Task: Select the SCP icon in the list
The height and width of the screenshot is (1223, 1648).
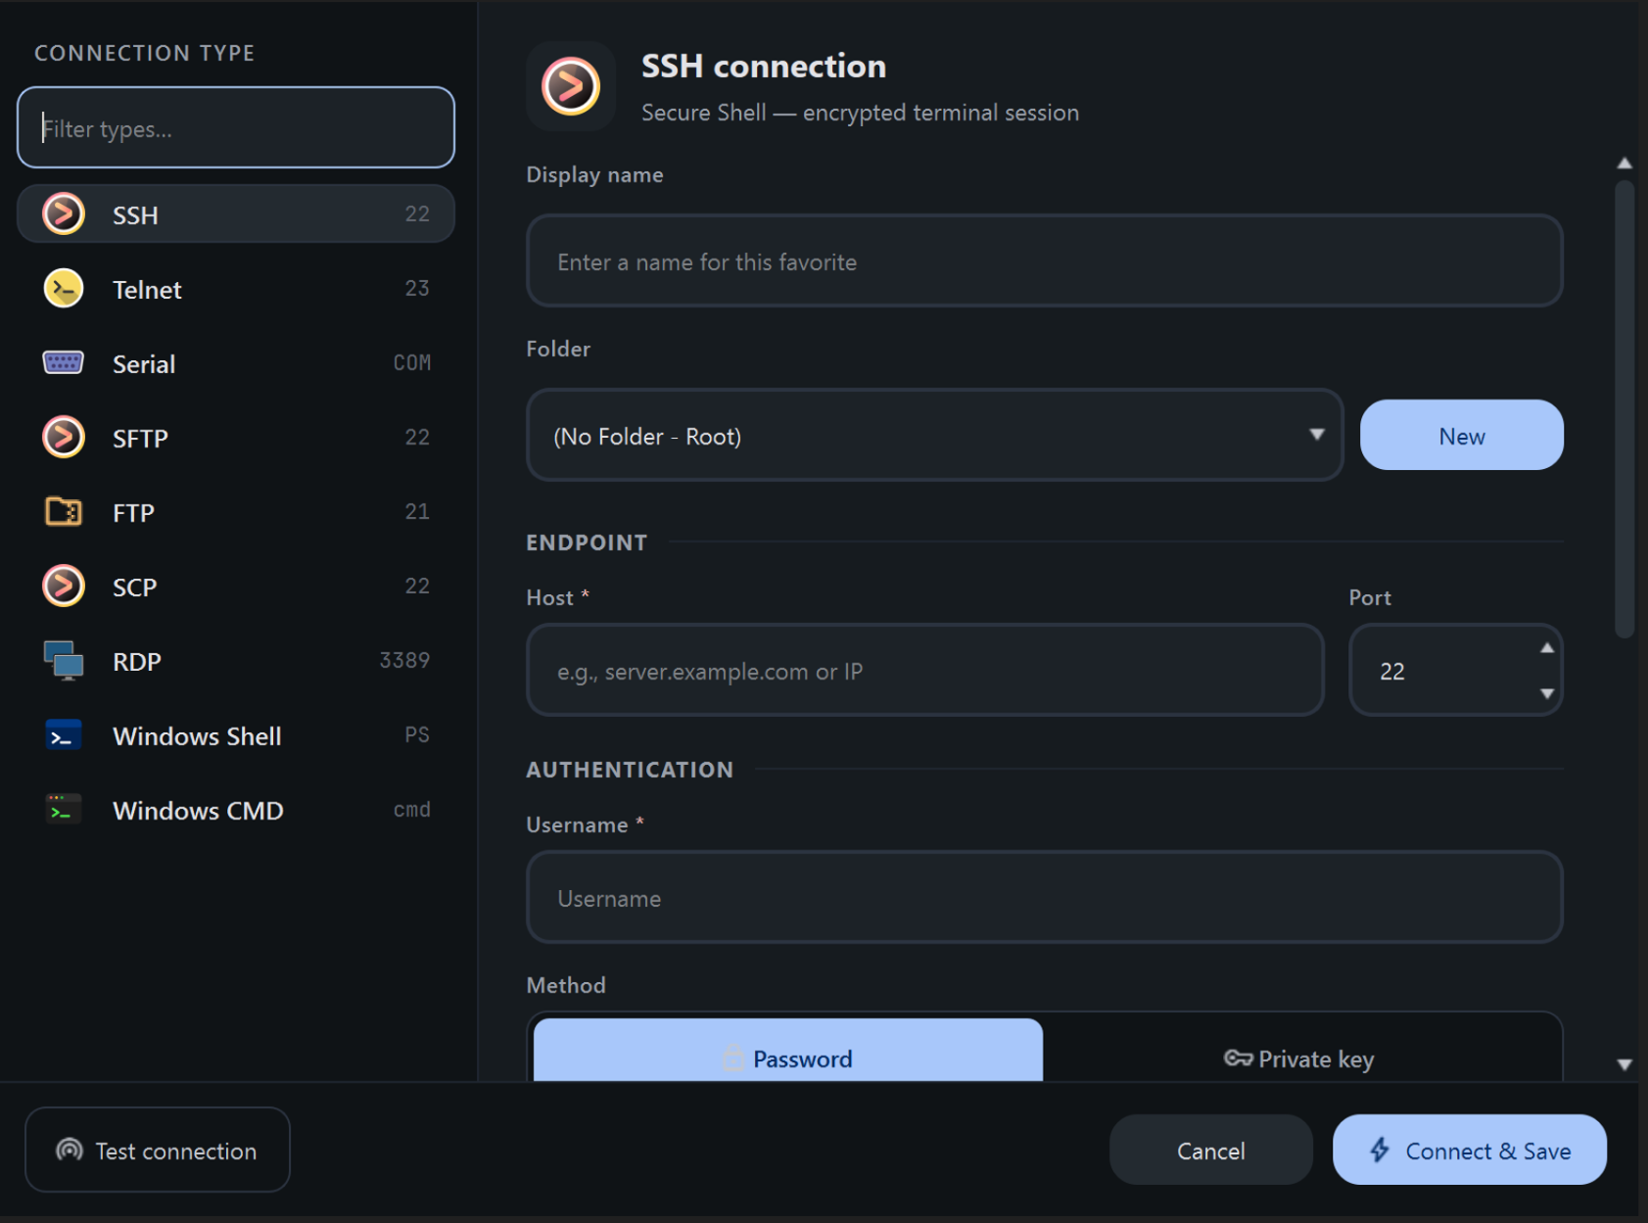Action: coord(64,587)
